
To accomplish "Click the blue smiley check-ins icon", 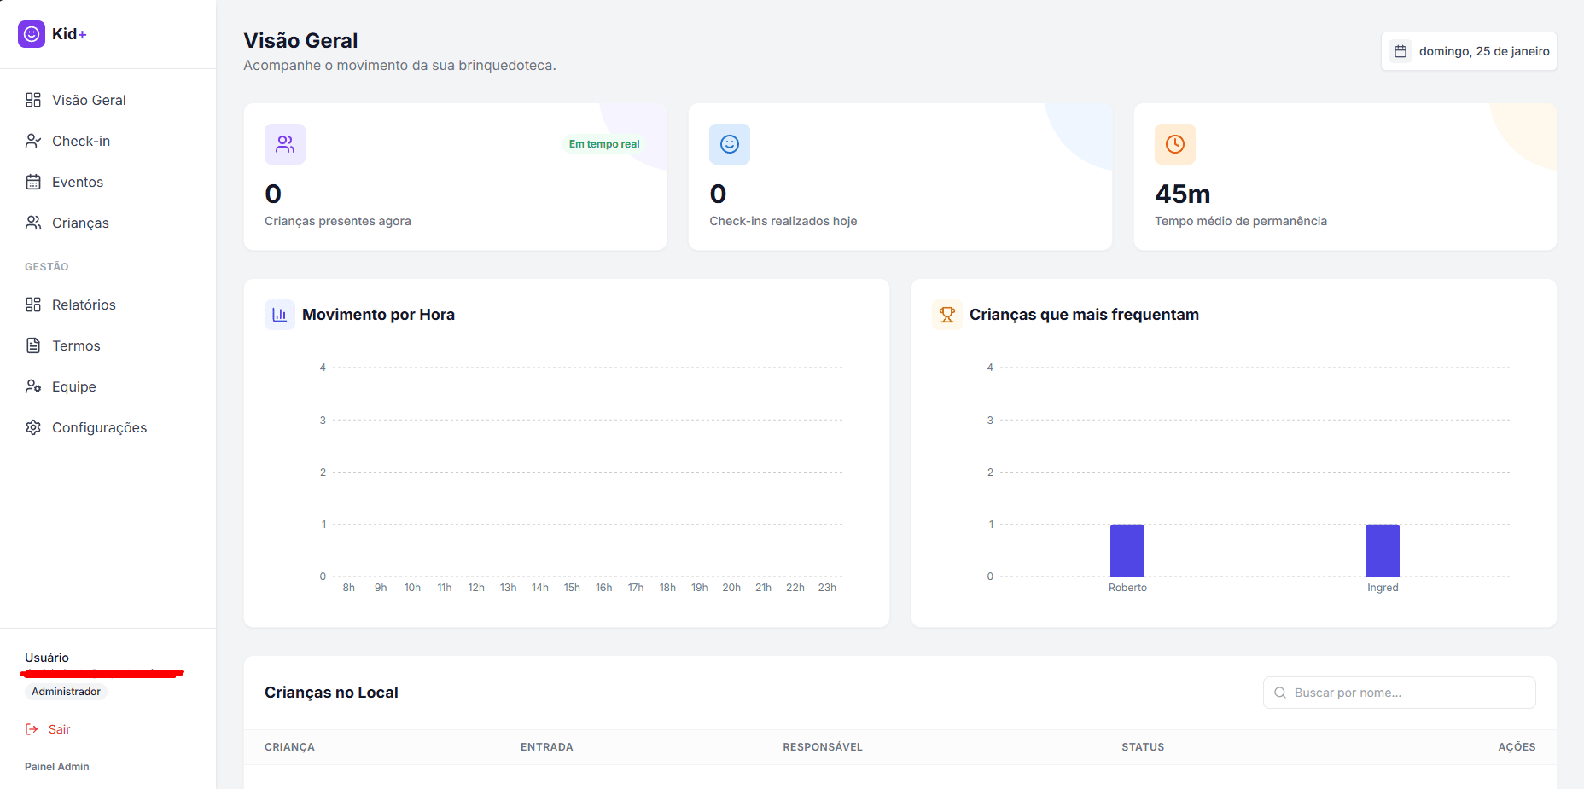I will 730,144.
